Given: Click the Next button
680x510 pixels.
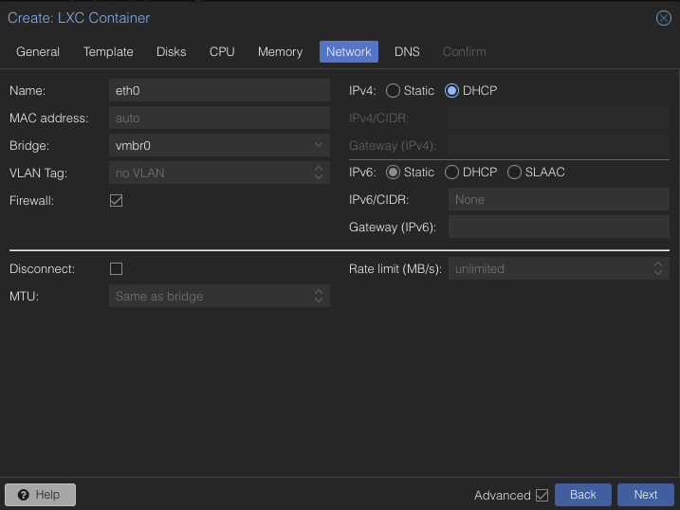Looking at the screenshot, I should click(645, 495).
